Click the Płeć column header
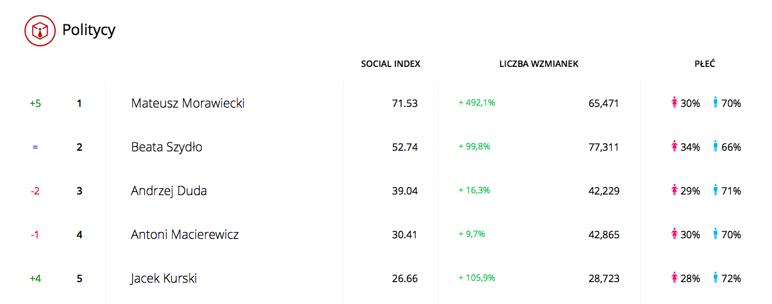This screenshot has height=304, width=772. [705, 64]
